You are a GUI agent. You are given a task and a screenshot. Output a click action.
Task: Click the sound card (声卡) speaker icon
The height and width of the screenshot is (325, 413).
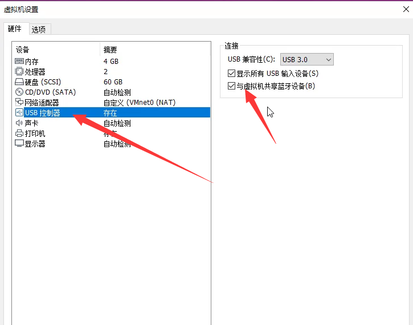tap(19, 123)
